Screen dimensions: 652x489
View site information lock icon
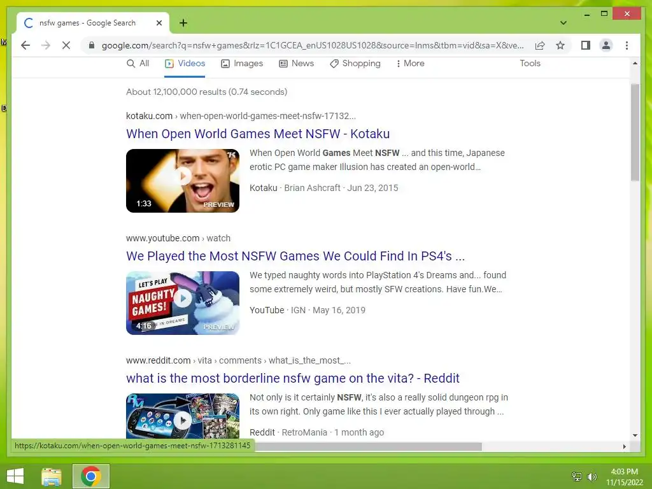point(92,45)
